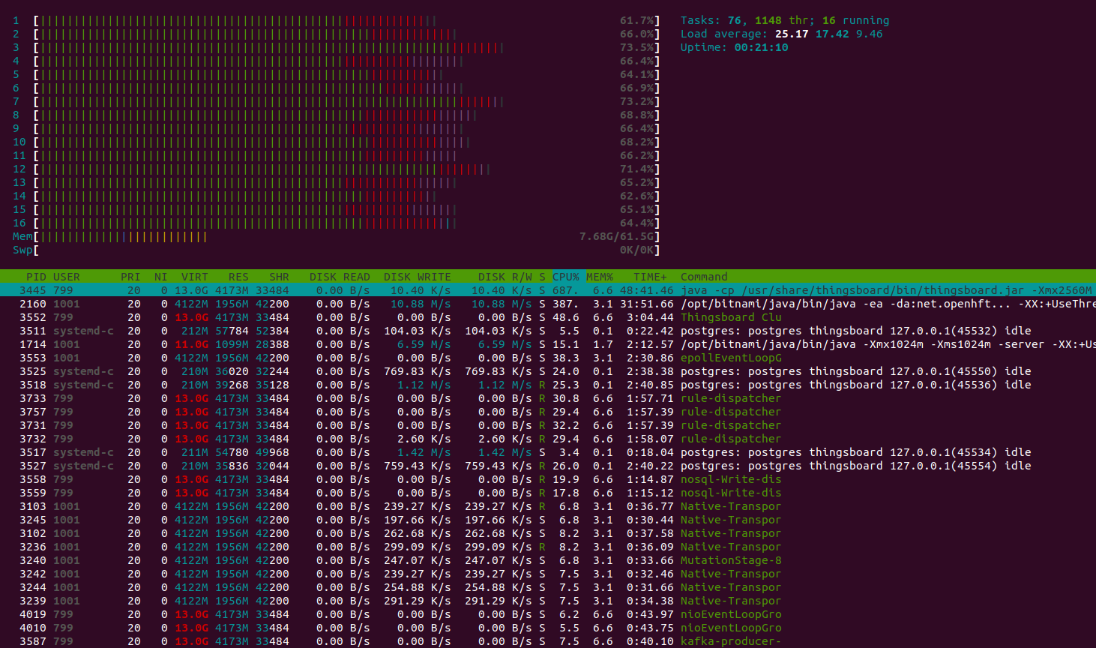The image size is (1096, 648).
Task: Click the DISK WRITE column header
Action: (417, 277)
